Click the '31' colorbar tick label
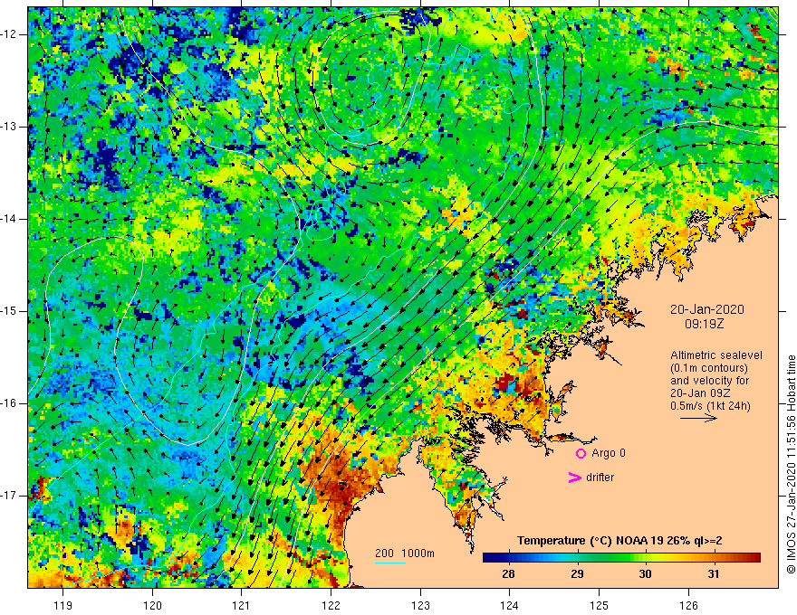 click(x=714, y=574)
